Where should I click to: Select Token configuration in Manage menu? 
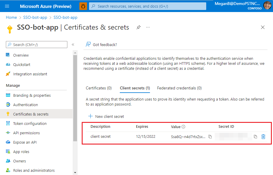click(30, 123)
